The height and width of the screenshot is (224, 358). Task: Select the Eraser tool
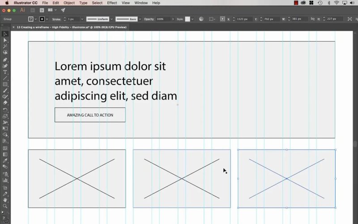pos(5,103)
